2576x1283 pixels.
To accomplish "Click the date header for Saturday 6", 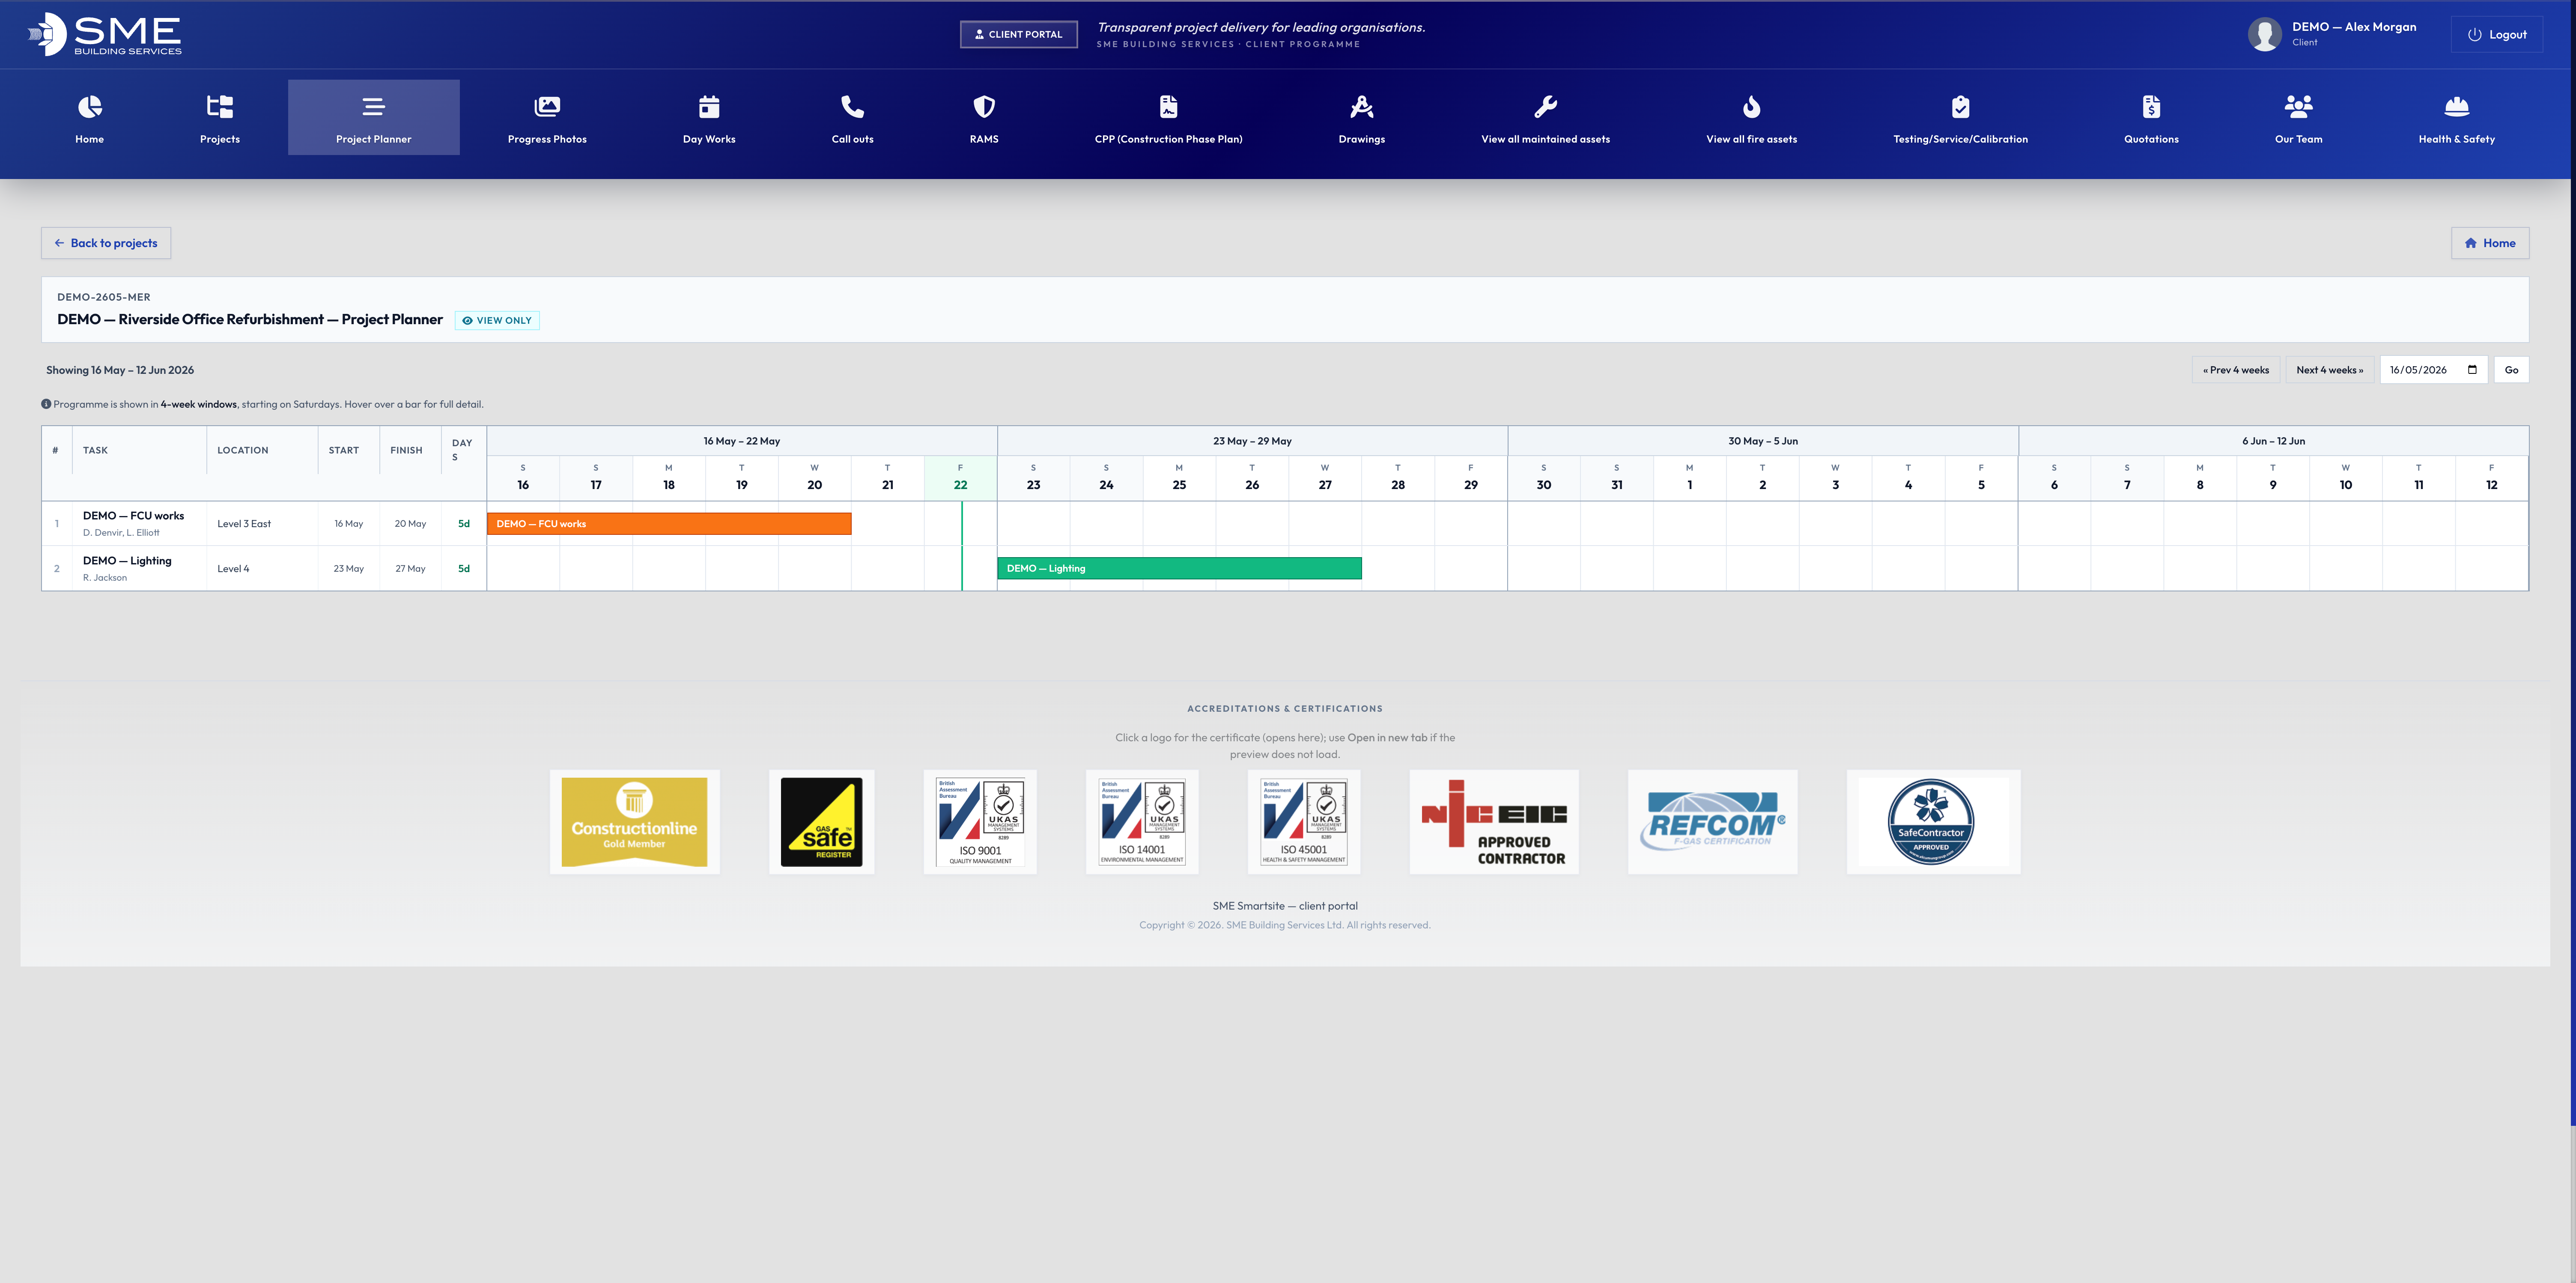I will 2054,478.
